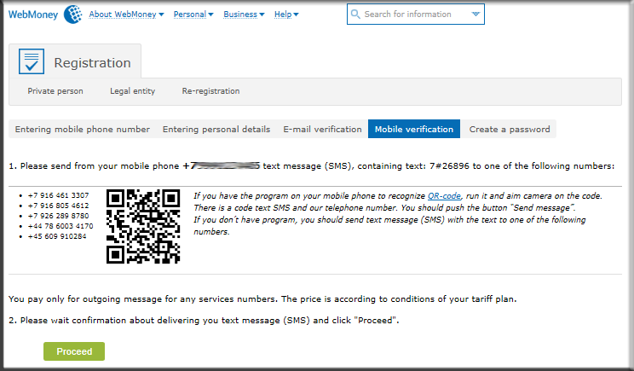Select the Legal entity tab
The image size is (634, 371).
(x=133, y=91)
